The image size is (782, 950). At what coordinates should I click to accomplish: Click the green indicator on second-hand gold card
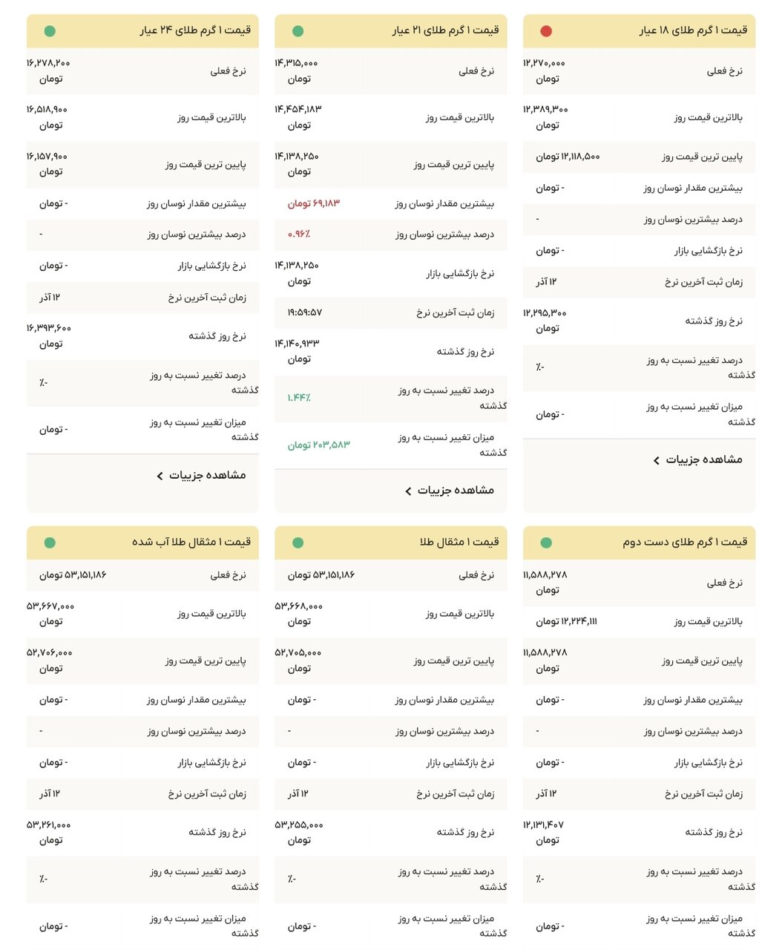547,543
